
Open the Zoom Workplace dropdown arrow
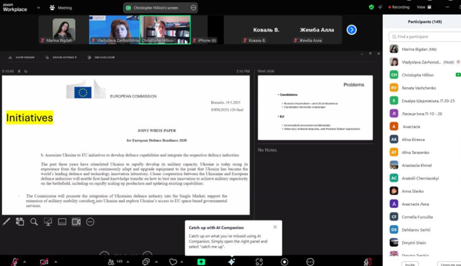pyautogui.click(x=39, y=7)
